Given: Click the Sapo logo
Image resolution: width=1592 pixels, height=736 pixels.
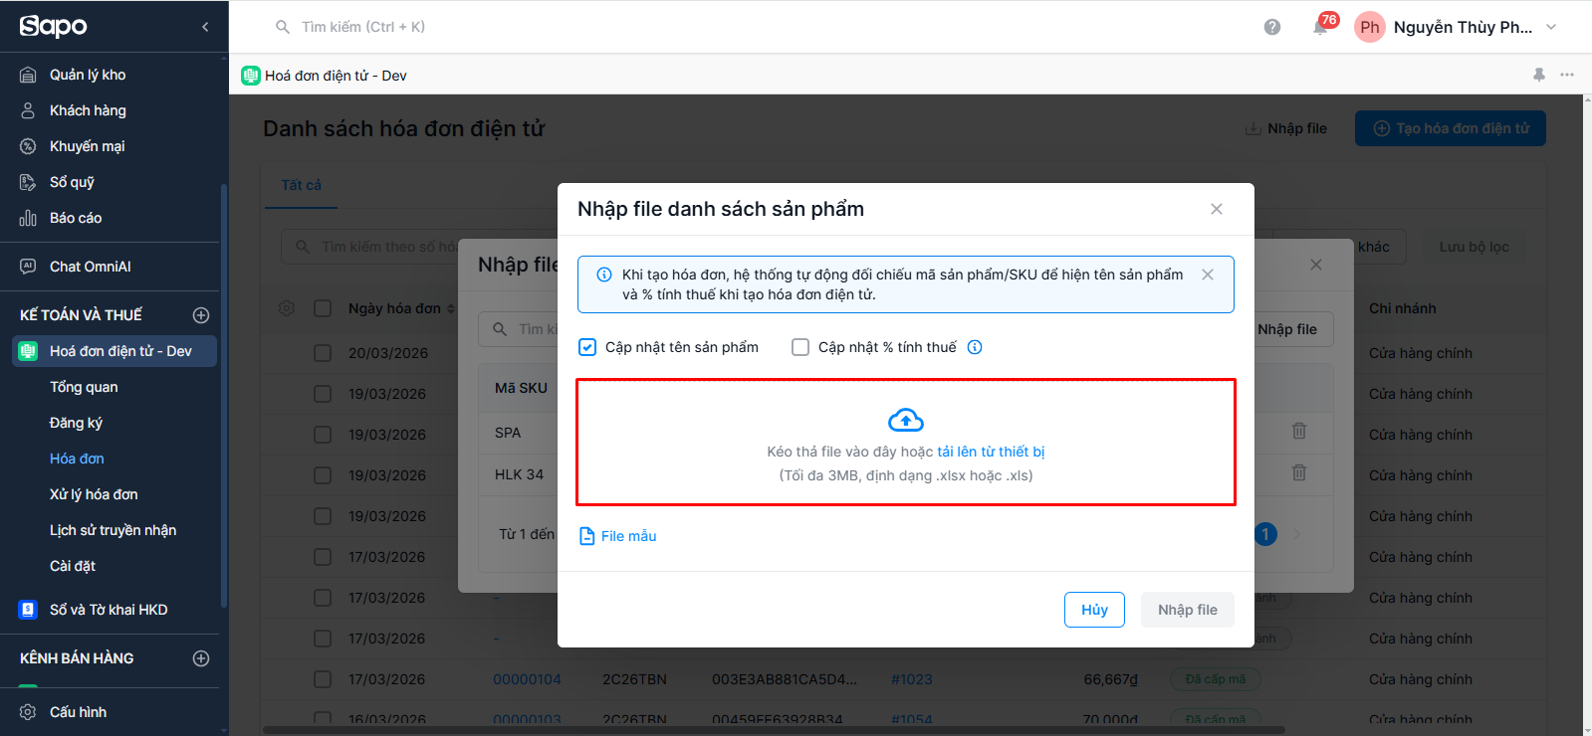Looking at the screenshot, I should click(54, 27).
